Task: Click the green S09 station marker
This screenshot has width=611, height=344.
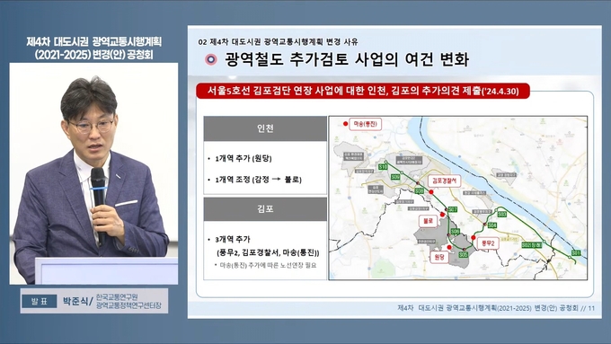Action: (395, 177)
